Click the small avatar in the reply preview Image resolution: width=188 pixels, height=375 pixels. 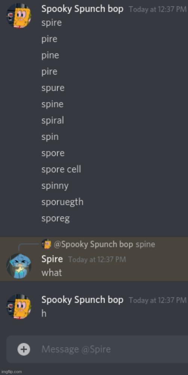46,244
